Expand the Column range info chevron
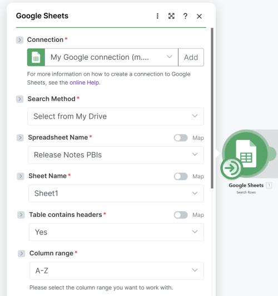 coord(21,253)
